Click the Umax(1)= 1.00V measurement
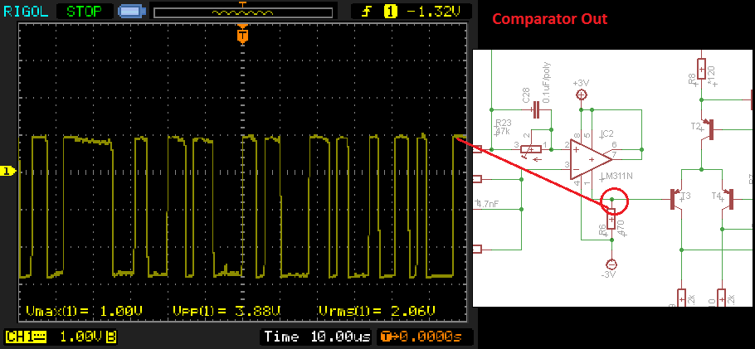The height and width of the screenshot is (349, 755). (x=85, y=311)
